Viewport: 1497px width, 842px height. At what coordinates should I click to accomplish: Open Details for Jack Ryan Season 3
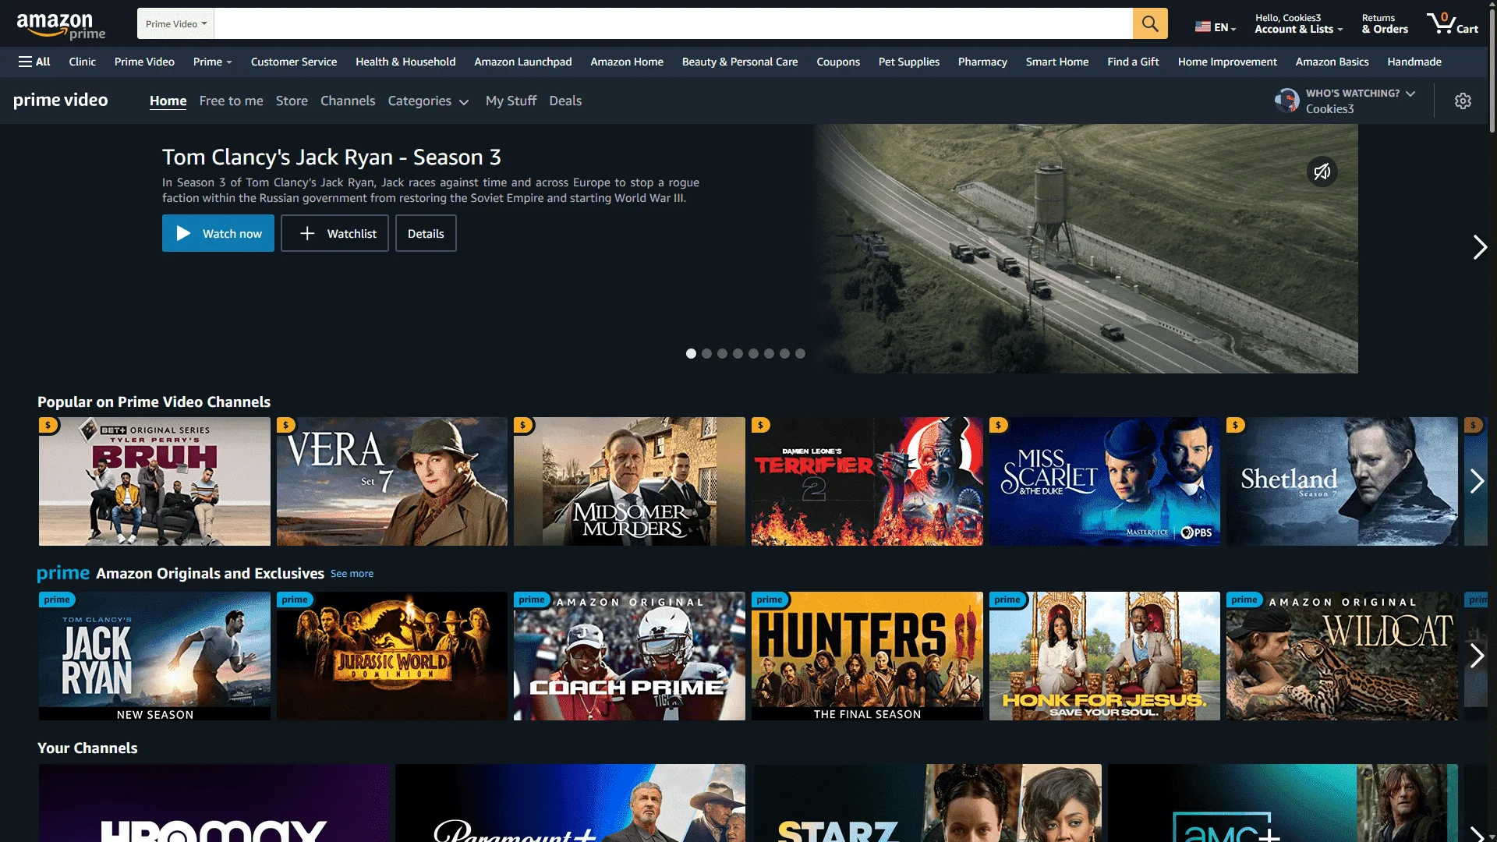tap(426, 233)
